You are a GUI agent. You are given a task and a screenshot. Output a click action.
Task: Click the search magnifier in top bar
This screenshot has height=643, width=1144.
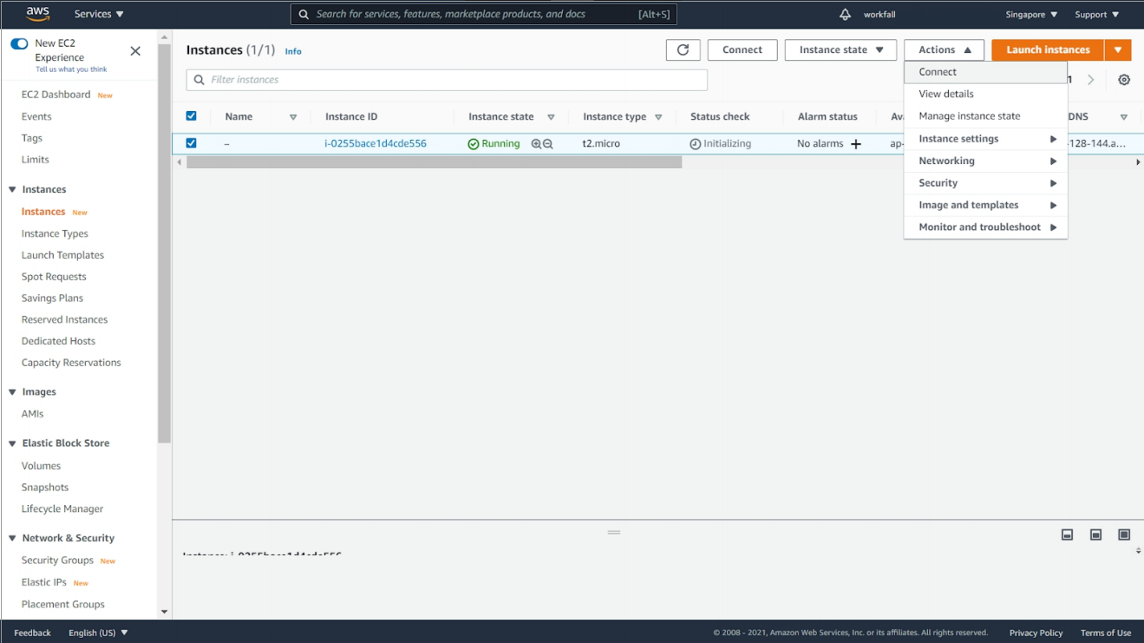pyautogui.click(x=304, y=15)
